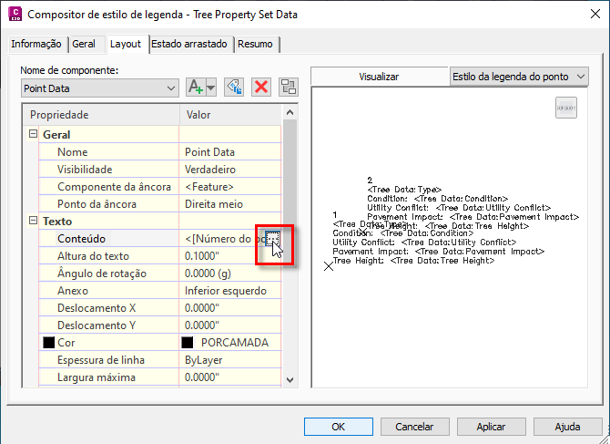The height and width of the screenshot is (444, 610).
Task: Click property grid scroll down arrow
Action: [x=290, y=379]
